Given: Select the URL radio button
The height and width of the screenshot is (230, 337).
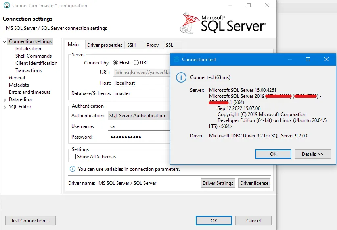Looking at the screenshot, I should click(x=136, y=63).
